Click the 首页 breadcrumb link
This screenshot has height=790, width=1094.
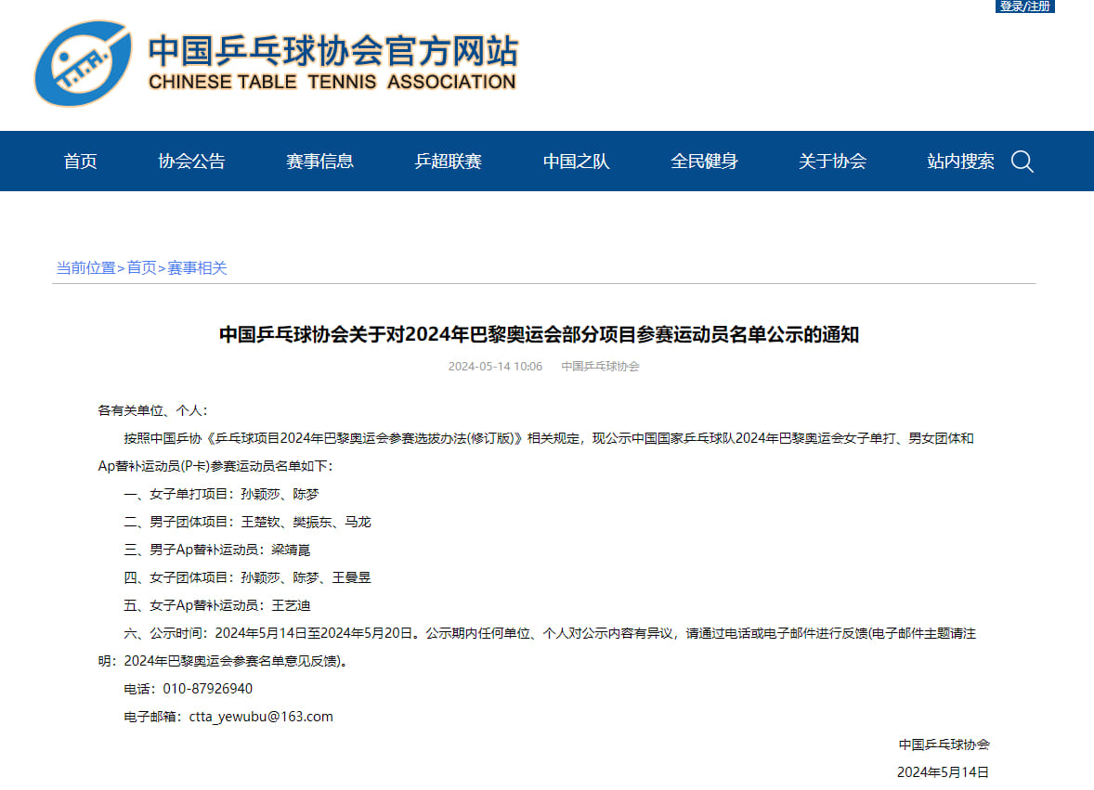(142, 267)
